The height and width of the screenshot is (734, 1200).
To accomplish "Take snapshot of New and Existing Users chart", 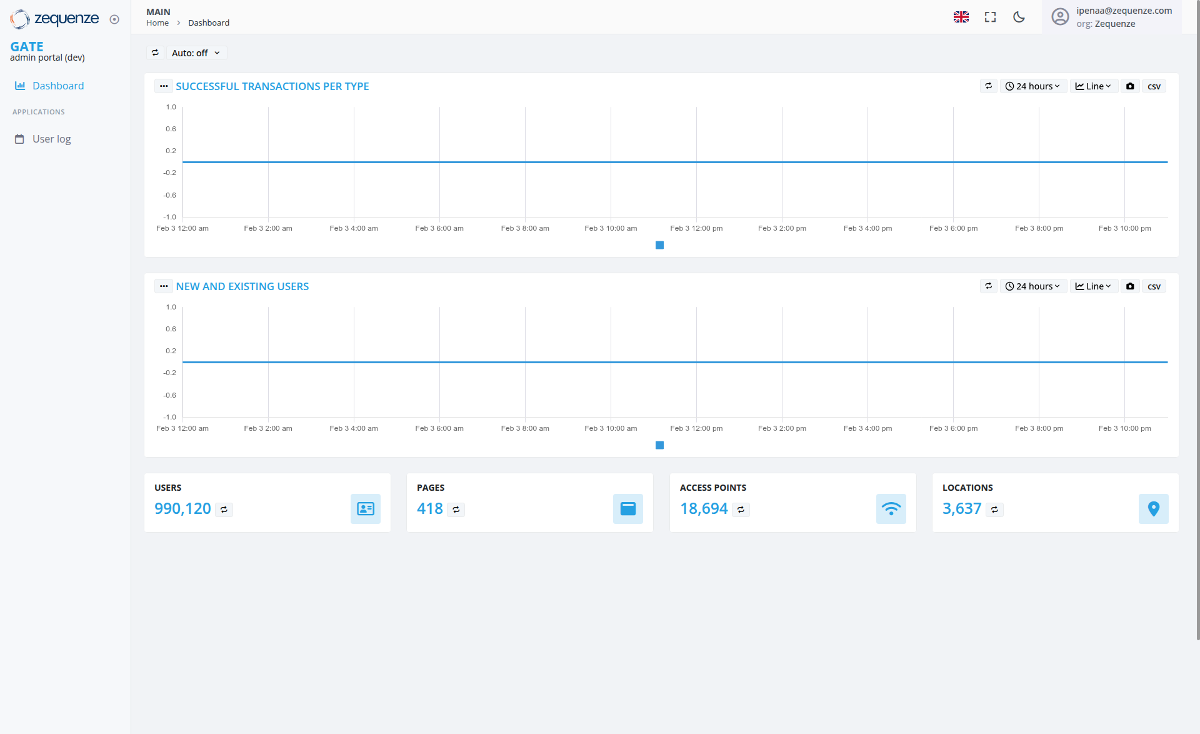I will pos(1130,286).
